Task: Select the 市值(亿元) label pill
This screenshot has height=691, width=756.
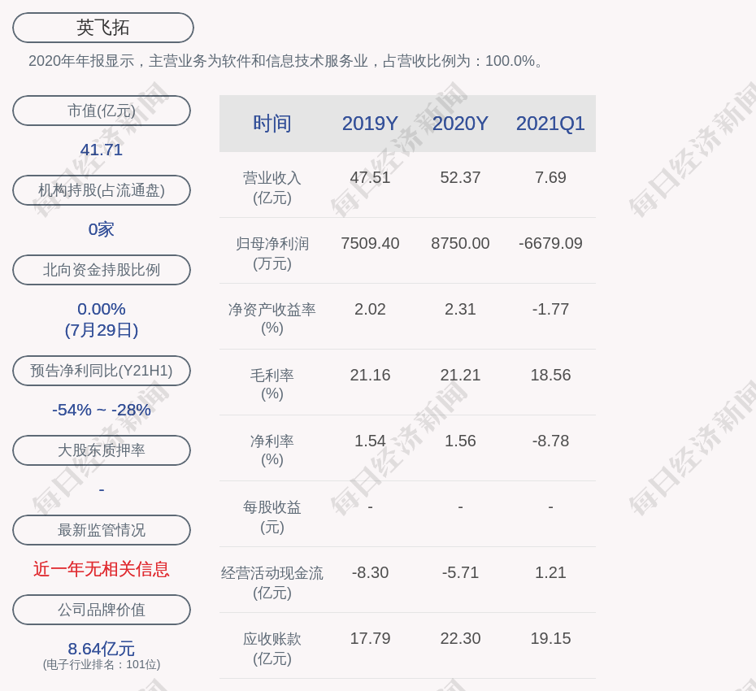Action: 102,111
